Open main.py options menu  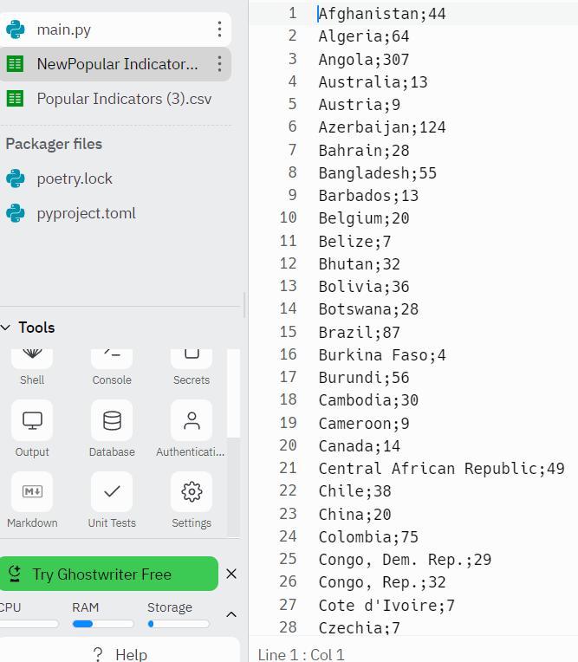[219, 29]
